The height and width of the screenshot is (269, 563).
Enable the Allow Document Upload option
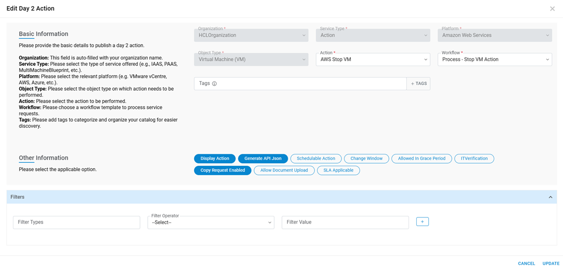[x=285, y=170]
